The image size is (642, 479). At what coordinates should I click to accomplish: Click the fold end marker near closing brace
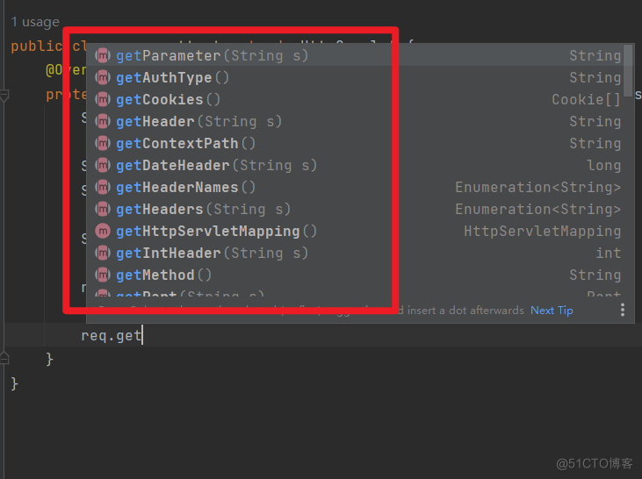(4, 358)
